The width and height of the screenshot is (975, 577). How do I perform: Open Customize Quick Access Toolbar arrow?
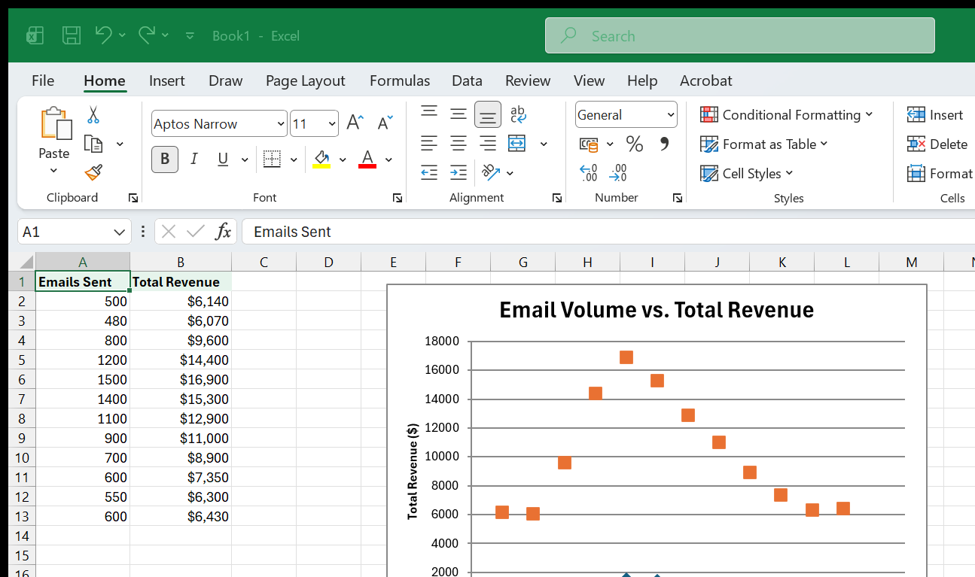click(190, 35)
